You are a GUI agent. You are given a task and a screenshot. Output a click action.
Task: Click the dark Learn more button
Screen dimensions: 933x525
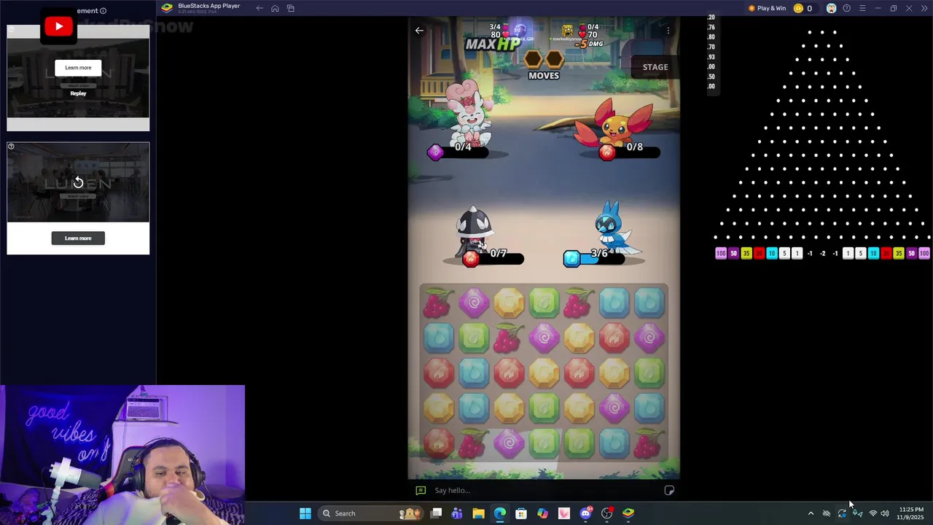point(78,238)
